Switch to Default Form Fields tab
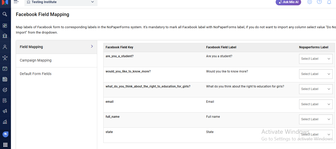336x149 pixels. coord(36,74)
